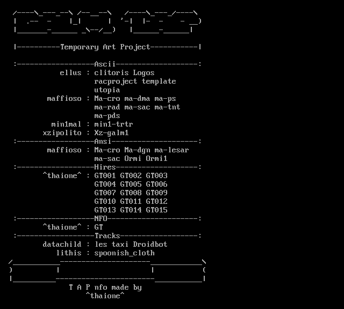Click the Xz-galm1 entry
The image size is (344, 309).
(x=111, y=133)
